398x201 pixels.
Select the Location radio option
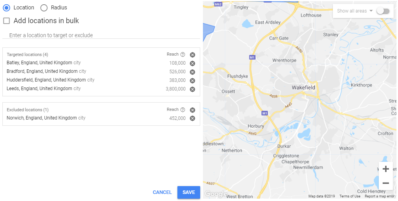(6, 7)
